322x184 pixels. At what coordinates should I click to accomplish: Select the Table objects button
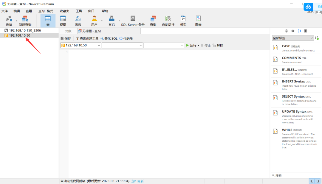(48, 21)
